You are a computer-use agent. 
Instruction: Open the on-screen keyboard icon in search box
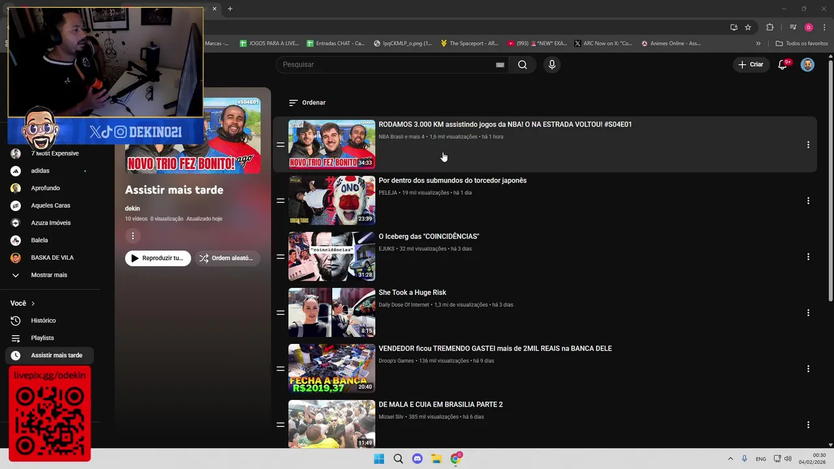tap(500, 64)
